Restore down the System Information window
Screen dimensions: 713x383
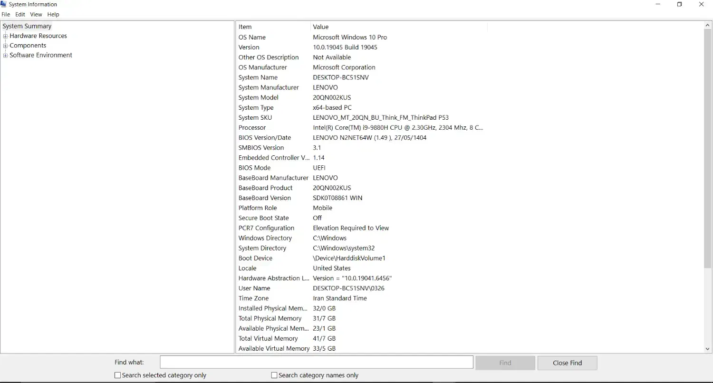tap(680, 4)
